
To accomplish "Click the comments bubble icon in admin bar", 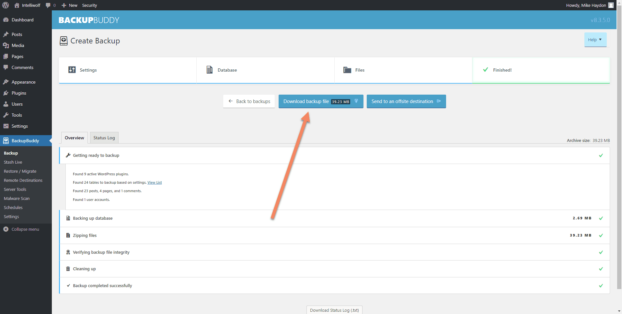I will [x=48, y=5].
